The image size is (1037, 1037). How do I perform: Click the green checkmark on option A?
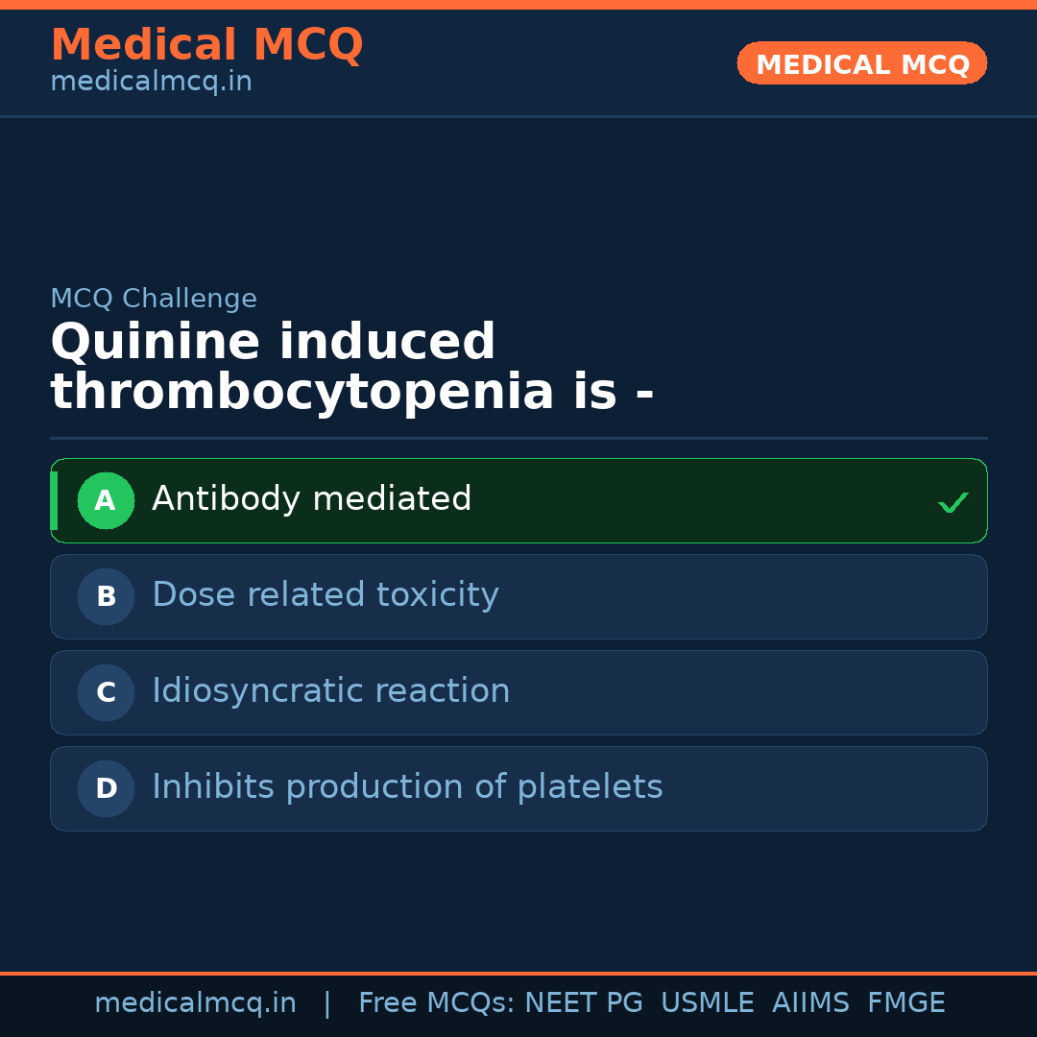pyautogui.click(x=953, y=502)
